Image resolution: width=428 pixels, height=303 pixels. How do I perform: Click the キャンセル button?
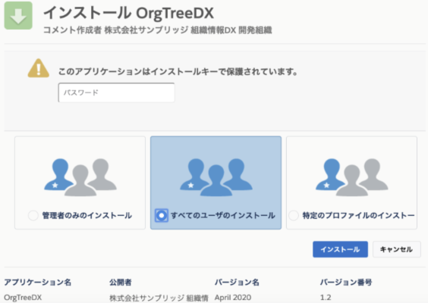coord(397,249)
